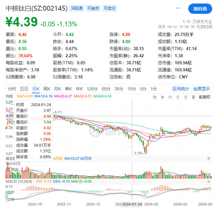The image size is (217, 209).
Task: Zoom out chart with minus icon
Action: 170,97
